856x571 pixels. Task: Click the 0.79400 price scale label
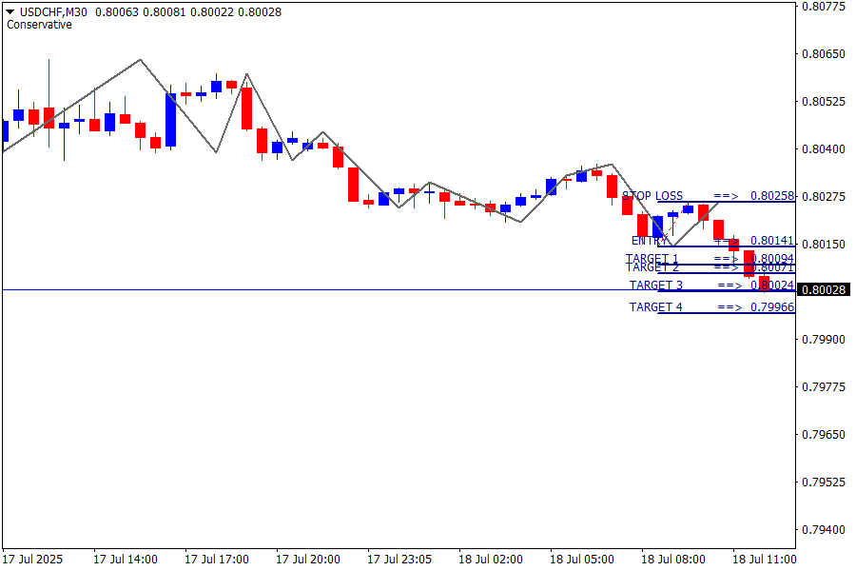tap(824, 530)
